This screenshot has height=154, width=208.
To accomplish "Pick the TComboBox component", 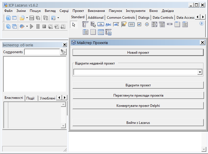I will [x=162, y=24].
